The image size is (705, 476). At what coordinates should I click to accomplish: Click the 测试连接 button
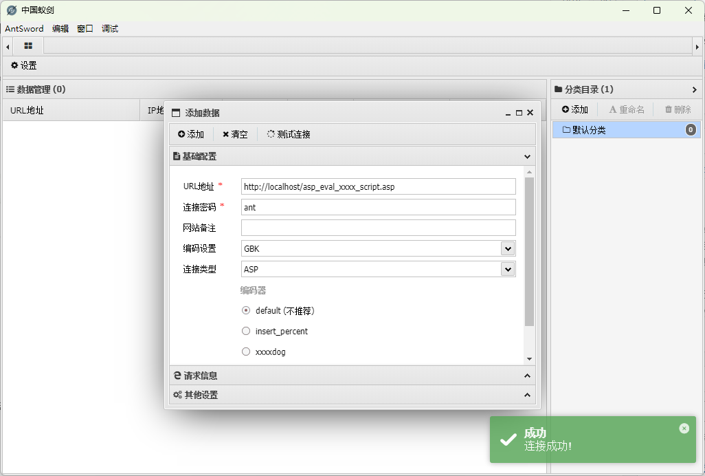[289, 134]
